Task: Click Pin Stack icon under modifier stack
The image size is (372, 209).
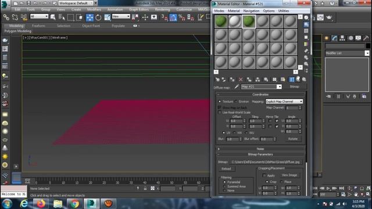Action: (x=328, y=96)
